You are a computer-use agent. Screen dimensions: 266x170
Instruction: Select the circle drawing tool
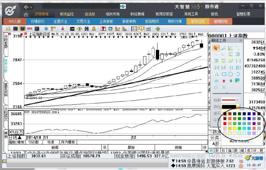pyautogui.click(x=230, y=74)
